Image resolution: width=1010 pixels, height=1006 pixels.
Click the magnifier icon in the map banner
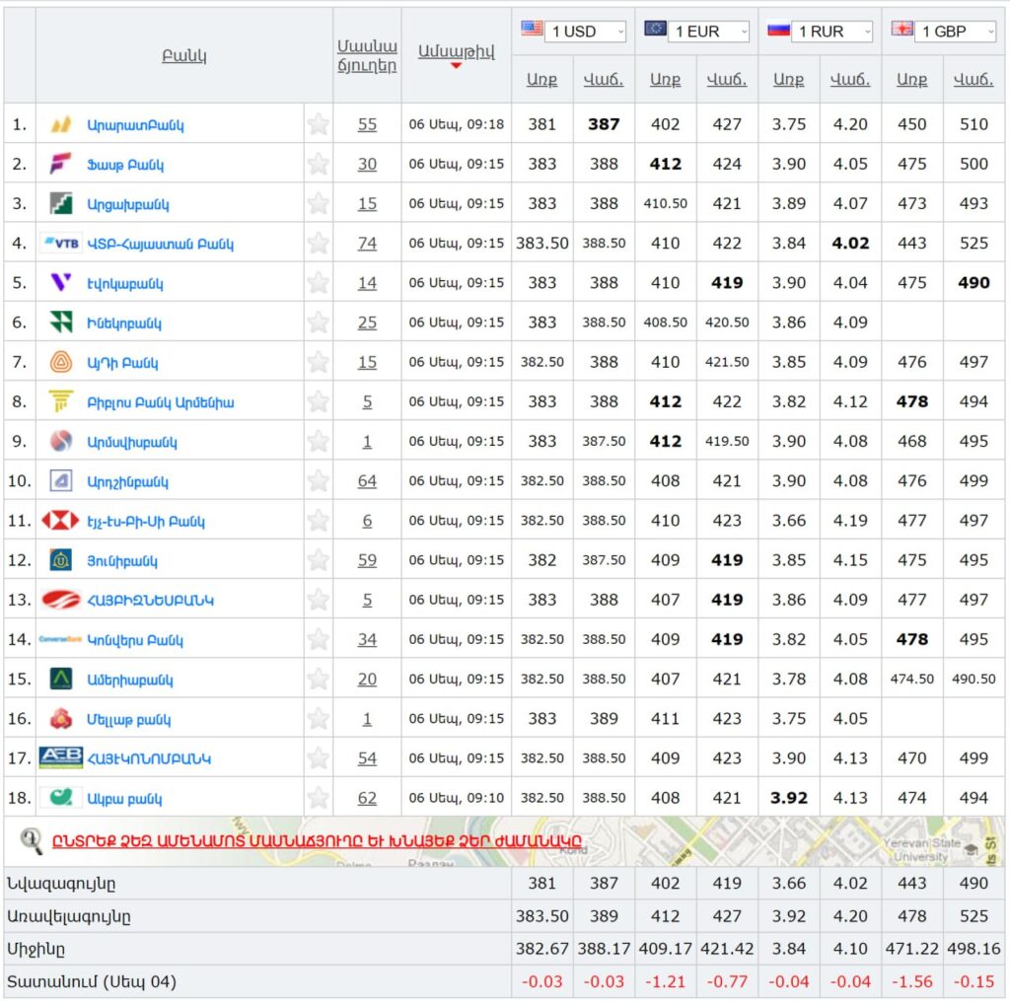[32, 840]
